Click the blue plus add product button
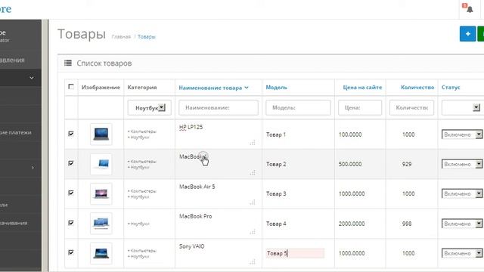Screen dimensions: 484x272 point(467,33)
